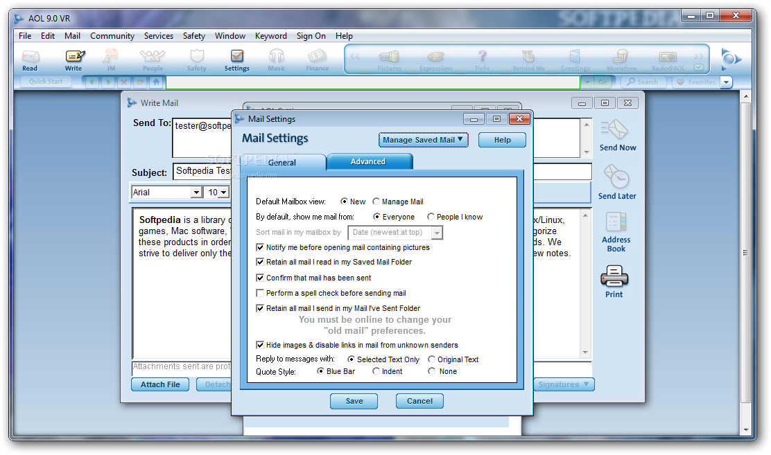Image resolution: width=771 pixels, height=455 pixels.
Task: Select the New mailbox view radio button
Action: point(344,202)
